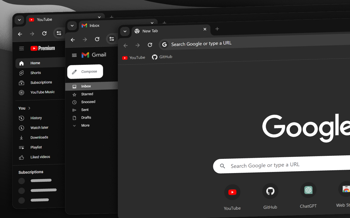Image resolution: width=350 pixels, height=218 pixels.
Task: Expand the More section in Gmail
Action: point(85,125)
